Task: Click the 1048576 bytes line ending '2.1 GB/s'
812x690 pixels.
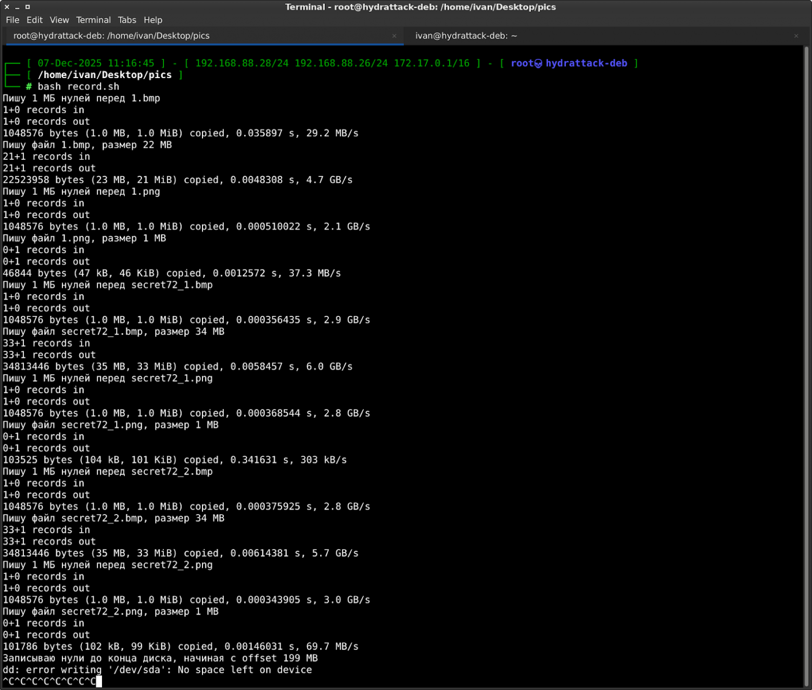Action: [x=186, y=226]
